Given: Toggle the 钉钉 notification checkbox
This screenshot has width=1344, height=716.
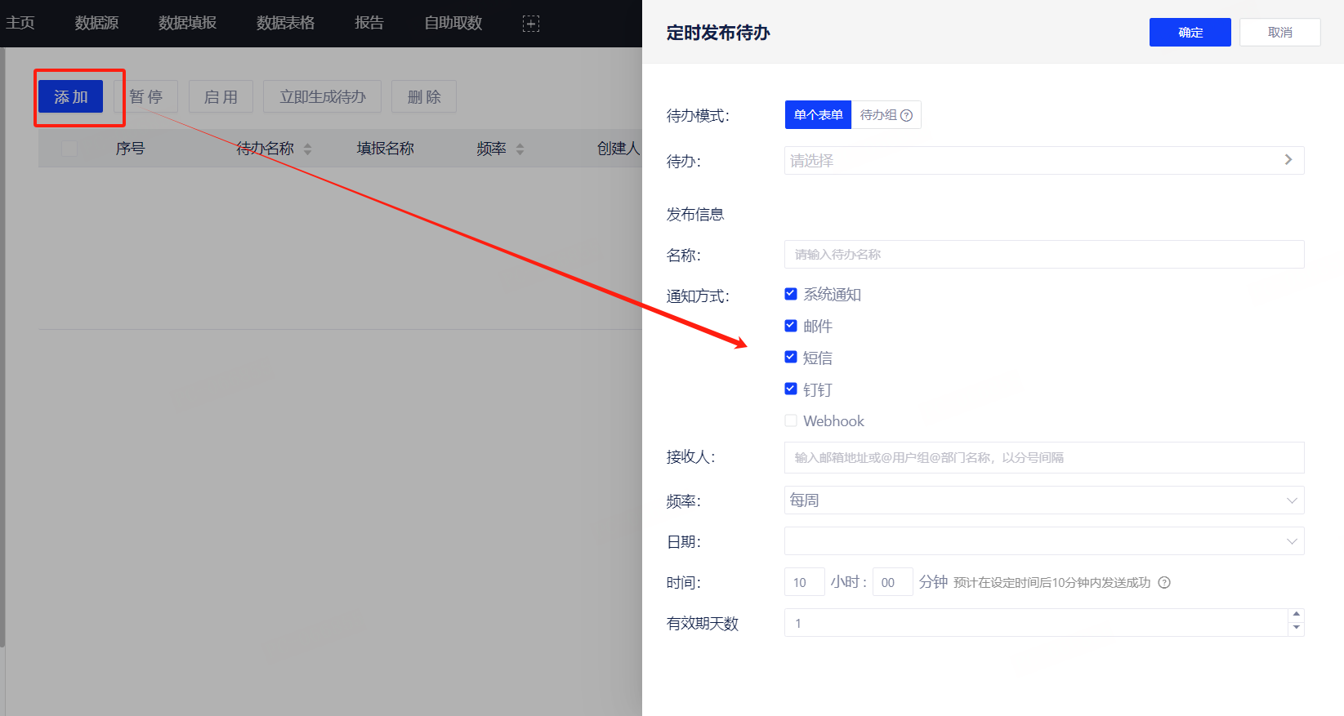Looking at the screenshot, I should click(x=791, y=389).
